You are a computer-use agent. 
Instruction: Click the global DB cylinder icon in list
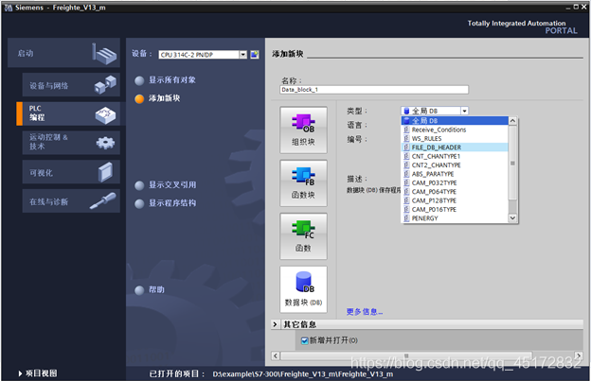(x=406, y=120)
